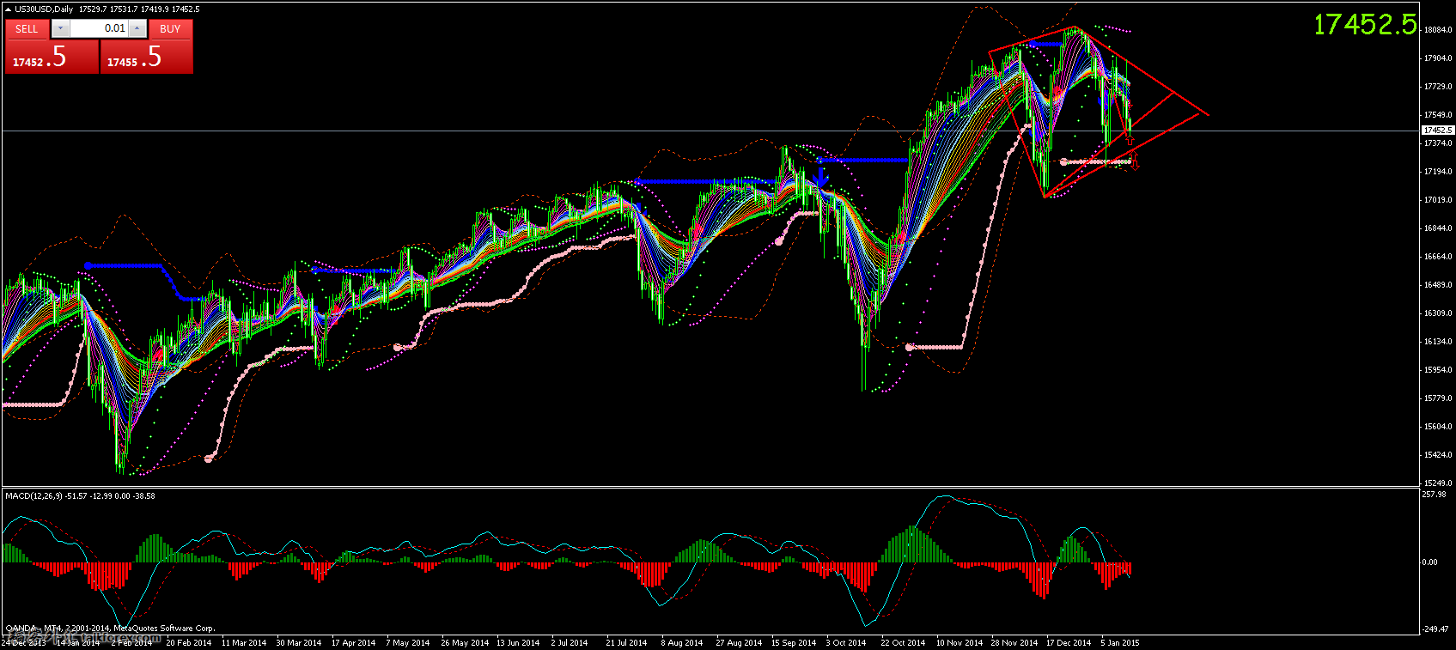1456x650 pixels.
Task: Click the 7 May 2014 date label
Action: point(408,643)
